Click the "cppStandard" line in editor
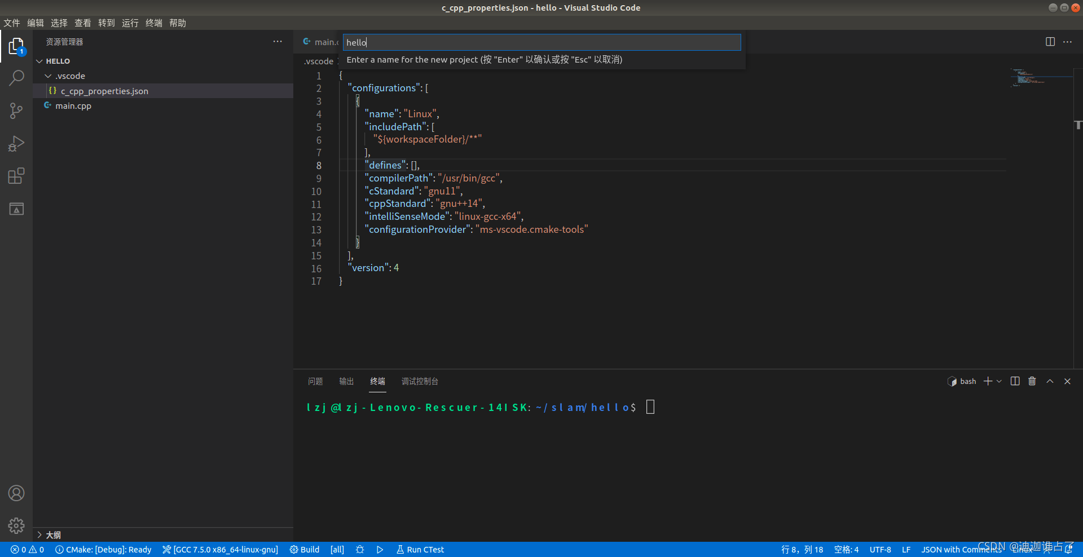The height and width of the screenshot is (557, 1083). (x=425, y=204)
